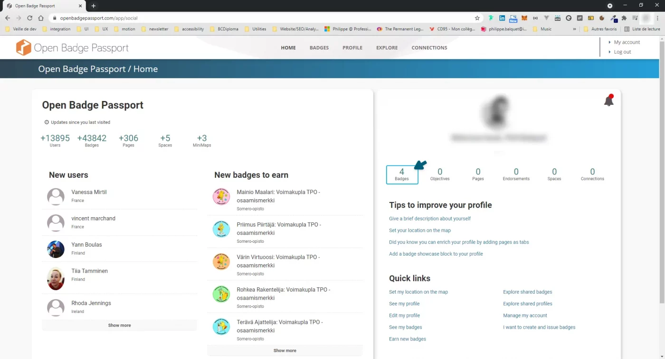Click the blurred Chrome profile avatar

click(646, 18)
